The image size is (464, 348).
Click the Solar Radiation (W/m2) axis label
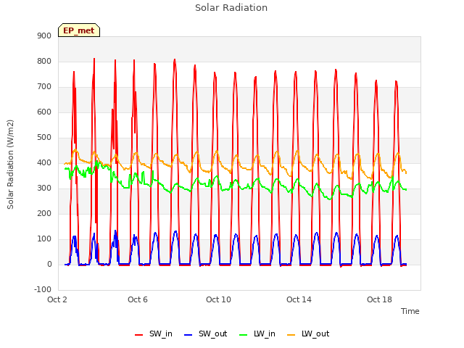point(10,165)
